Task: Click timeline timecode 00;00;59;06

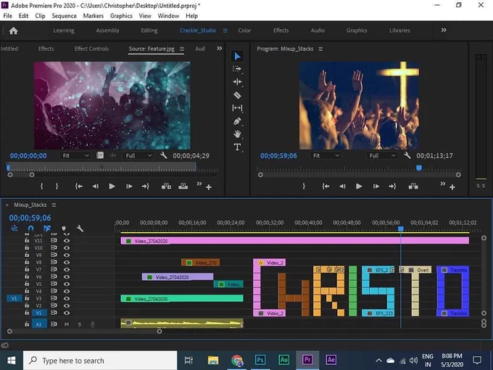Action: (30, 218)
